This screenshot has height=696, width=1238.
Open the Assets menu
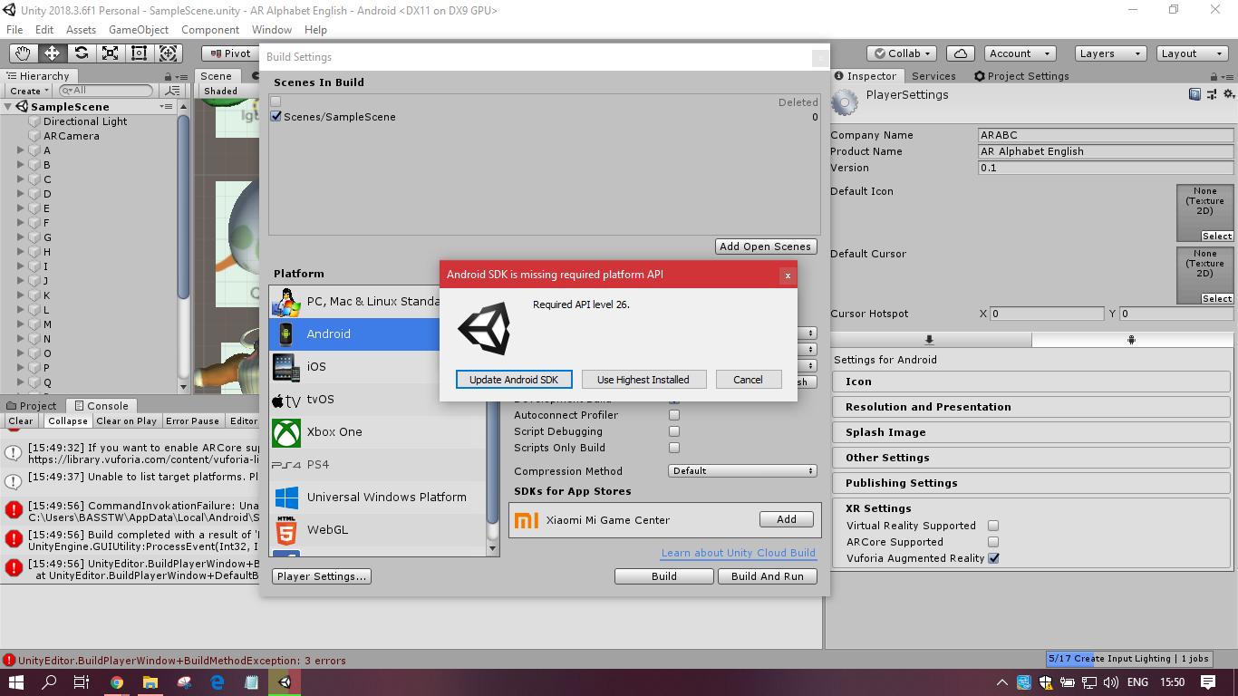[81, 30]
